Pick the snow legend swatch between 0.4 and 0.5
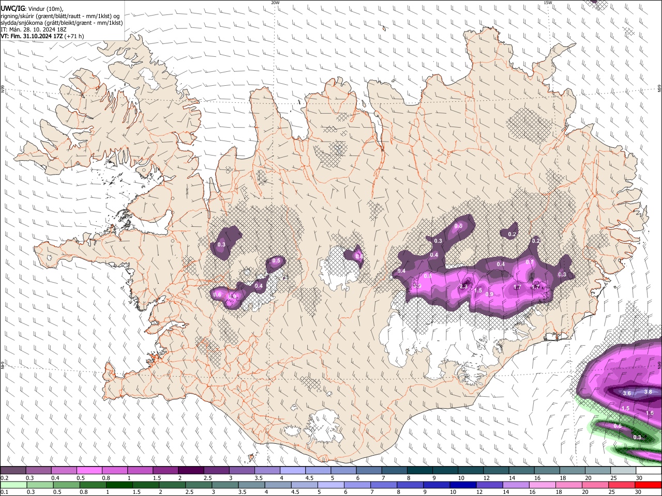Viewport: 662px width, 496px height. tap(64, 471)
